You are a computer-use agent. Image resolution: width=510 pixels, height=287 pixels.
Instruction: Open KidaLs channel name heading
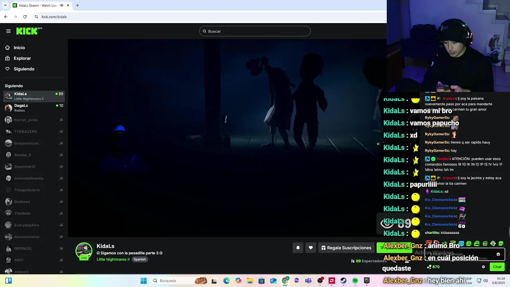point(106,246)
